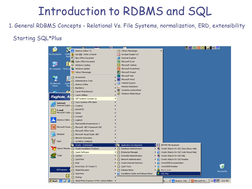Open Oracle Installation Products group
Image resolution: width=252 pixels, height=189 pixels.
click(93, 149)
